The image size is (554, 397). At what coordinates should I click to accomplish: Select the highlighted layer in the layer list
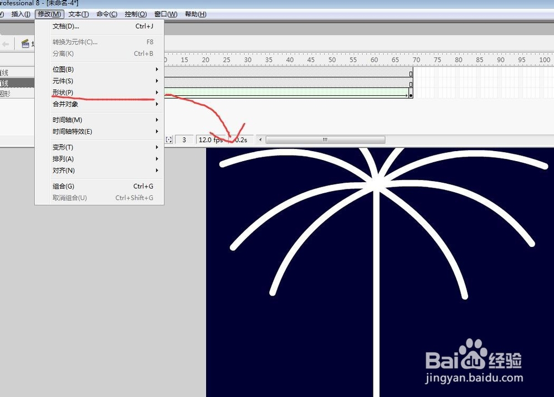pyautogui.click(x=17, y=84)
